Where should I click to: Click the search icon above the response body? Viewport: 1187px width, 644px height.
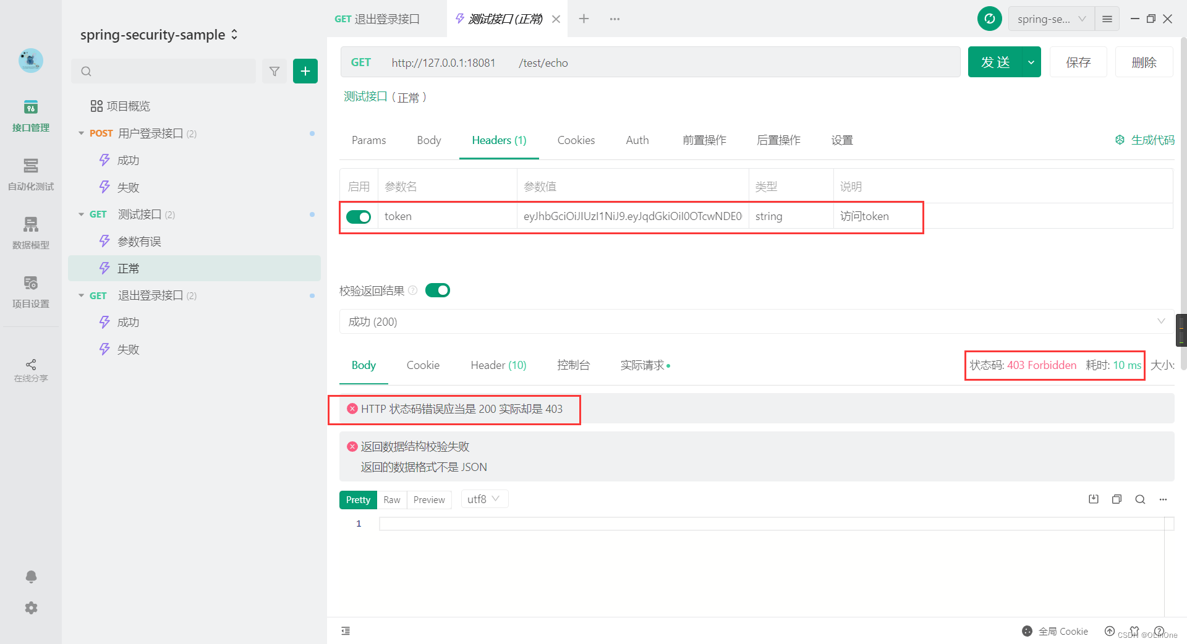(1140, 499)
